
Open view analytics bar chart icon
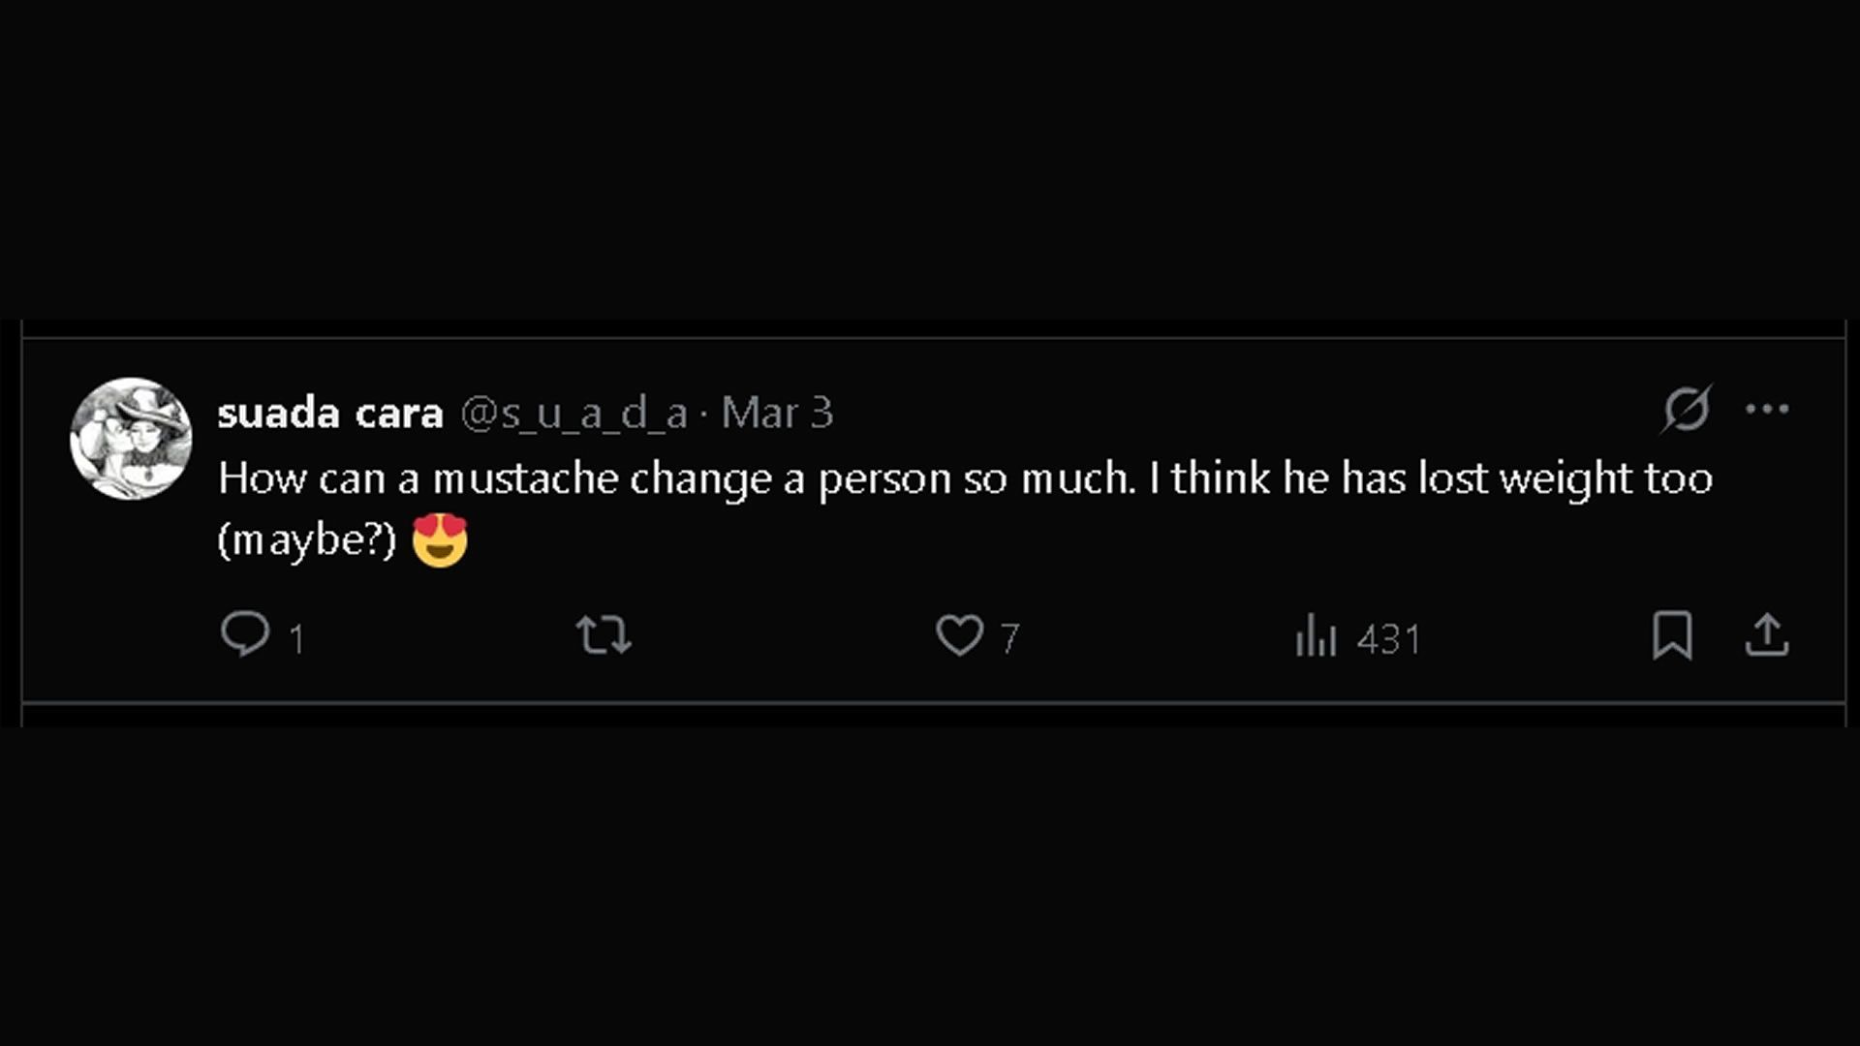(x=1316, y=636)
